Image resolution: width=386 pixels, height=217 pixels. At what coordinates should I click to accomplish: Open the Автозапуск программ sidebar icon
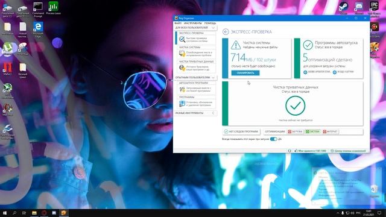pos(182,89)
